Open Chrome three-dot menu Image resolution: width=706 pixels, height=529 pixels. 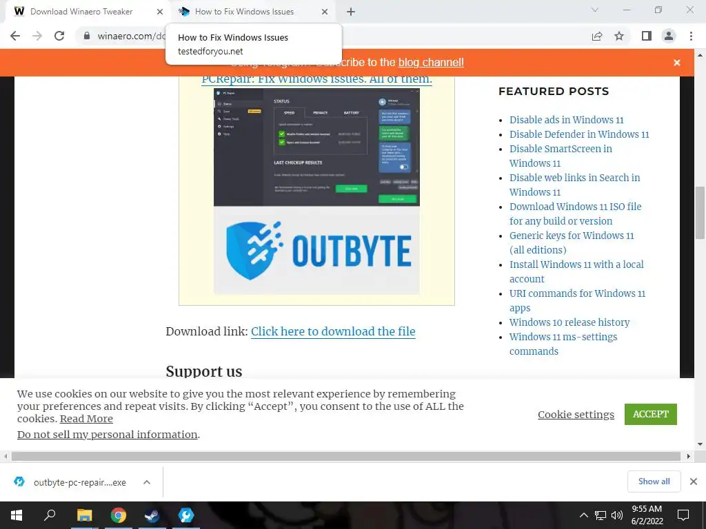(691, 36)
